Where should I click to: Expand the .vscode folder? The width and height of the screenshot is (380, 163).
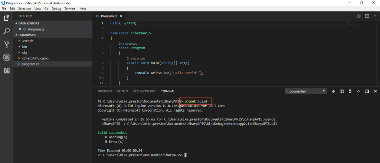[x=53, y=41]
